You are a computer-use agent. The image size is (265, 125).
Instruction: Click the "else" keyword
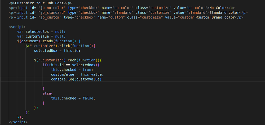47,93
